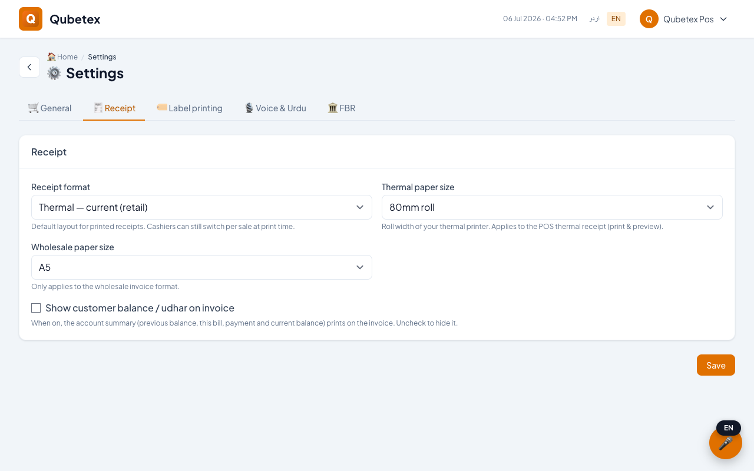The height and width of the screenshot is (471, 754).
Task: Click the house icon in breadcrumb
Action: (51, 57)
